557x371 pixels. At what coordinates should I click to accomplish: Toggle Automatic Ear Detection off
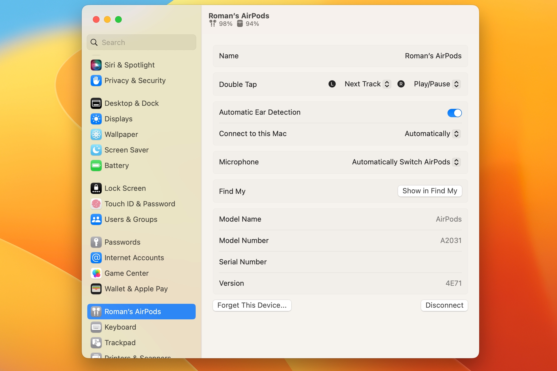click(x=454, y=113)
